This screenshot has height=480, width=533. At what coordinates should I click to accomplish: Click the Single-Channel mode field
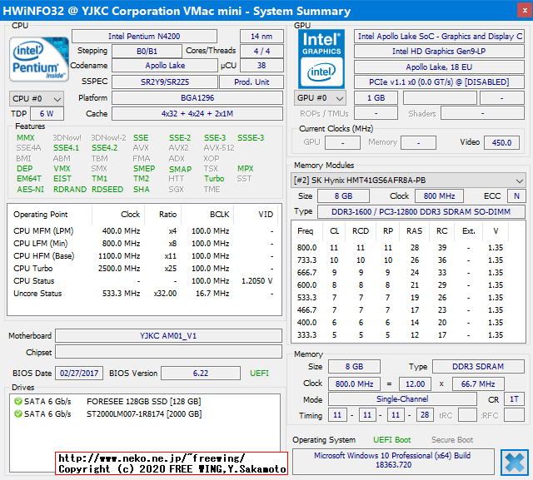[x=402, y=399]
